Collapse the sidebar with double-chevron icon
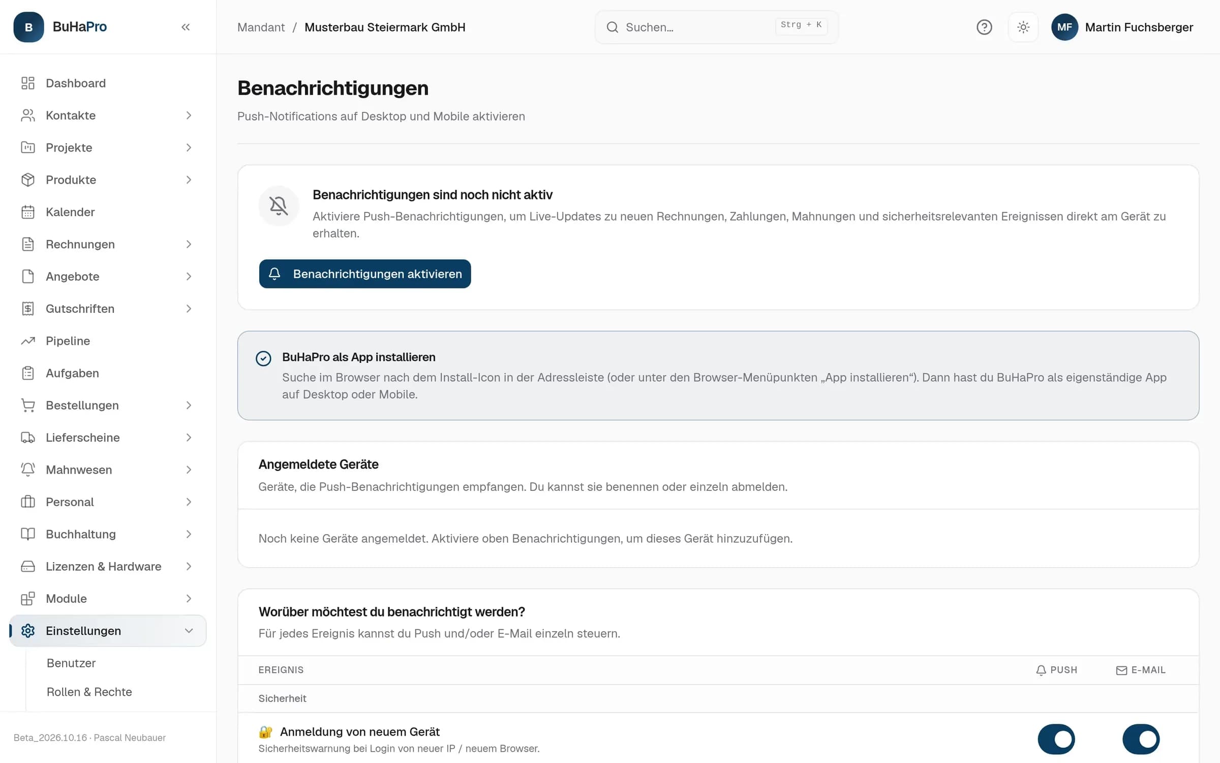This screenshot has width=1220, height=763. [186, 27]
